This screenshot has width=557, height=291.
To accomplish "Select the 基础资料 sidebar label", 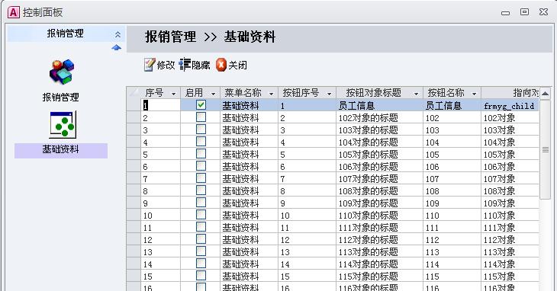I will pyautogui.click(x=61, y=149).
